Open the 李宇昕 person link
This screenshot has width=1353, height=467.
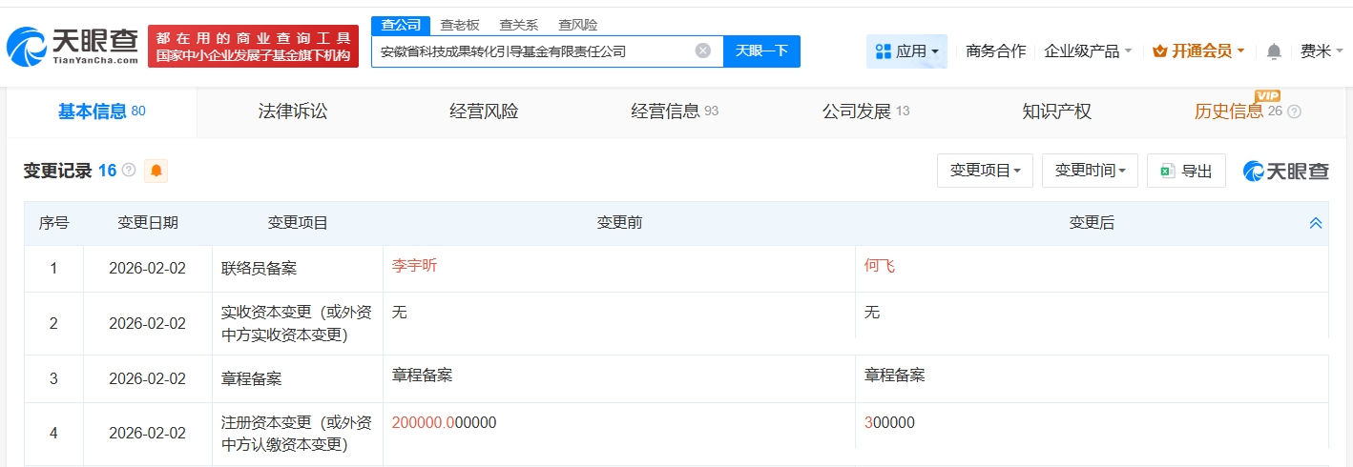click(x=414, y=266)
